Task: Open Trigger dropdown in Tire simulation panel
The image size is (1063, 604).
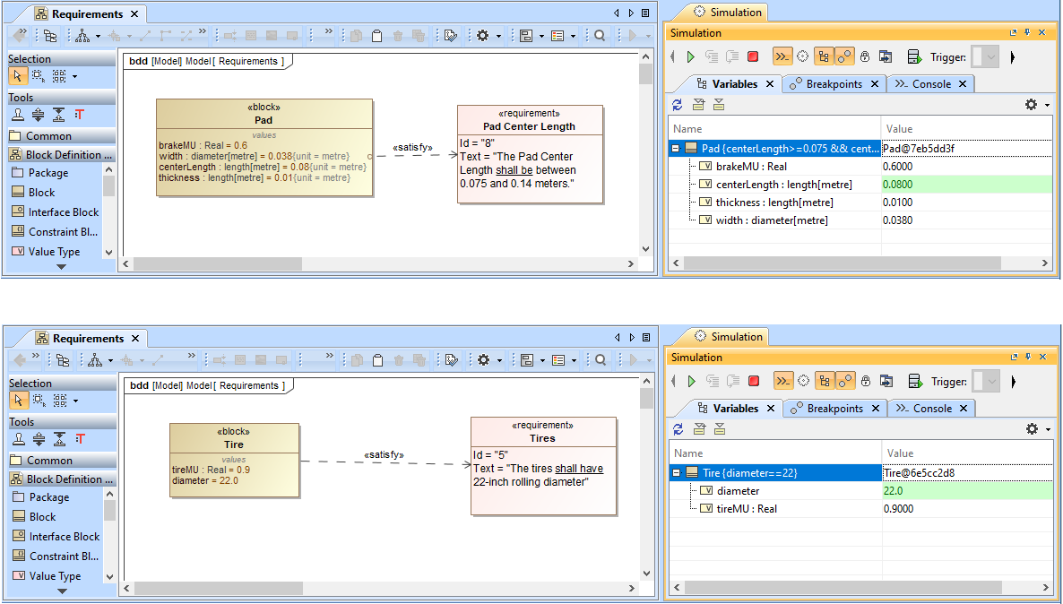Action: click(985, 381)
